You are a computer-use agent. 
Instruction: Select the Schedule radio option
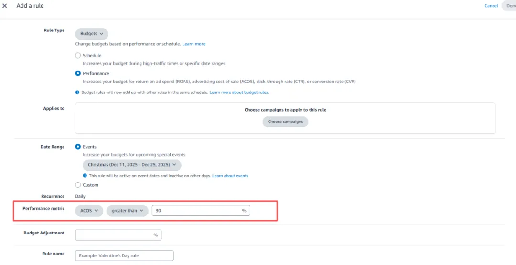pos(78,56)
